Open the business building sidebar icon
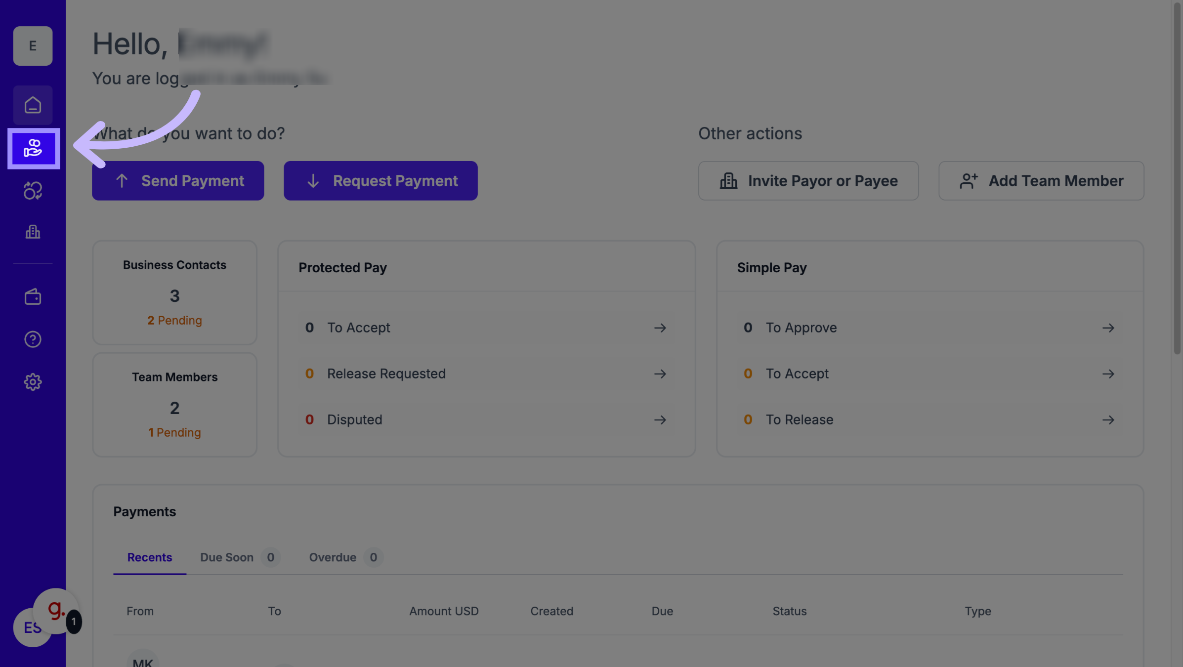 33,232
